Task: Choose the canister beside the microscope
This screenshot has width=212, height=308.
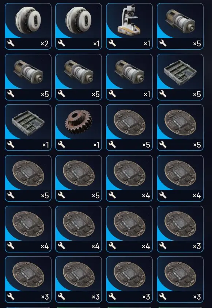Action: (x=180, y=26)
